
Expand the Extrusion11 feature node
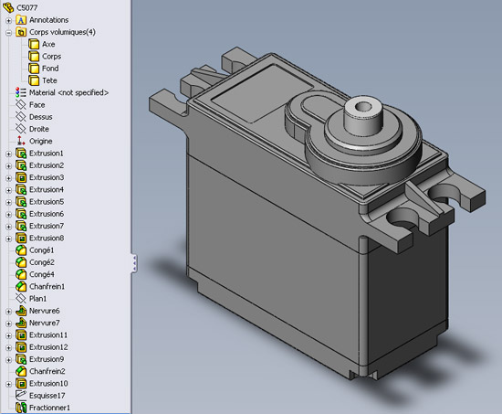pos(8,335)
